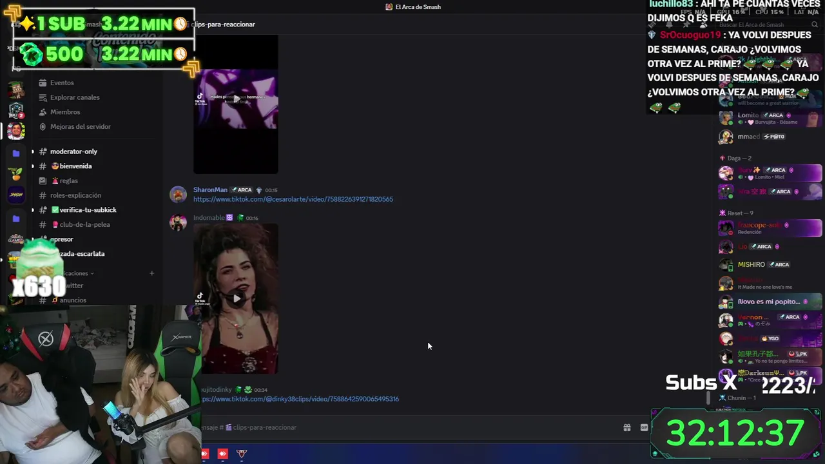Open the bienvenida channel
The width and height of the screenshot is (825, 464).
[71, 166]
